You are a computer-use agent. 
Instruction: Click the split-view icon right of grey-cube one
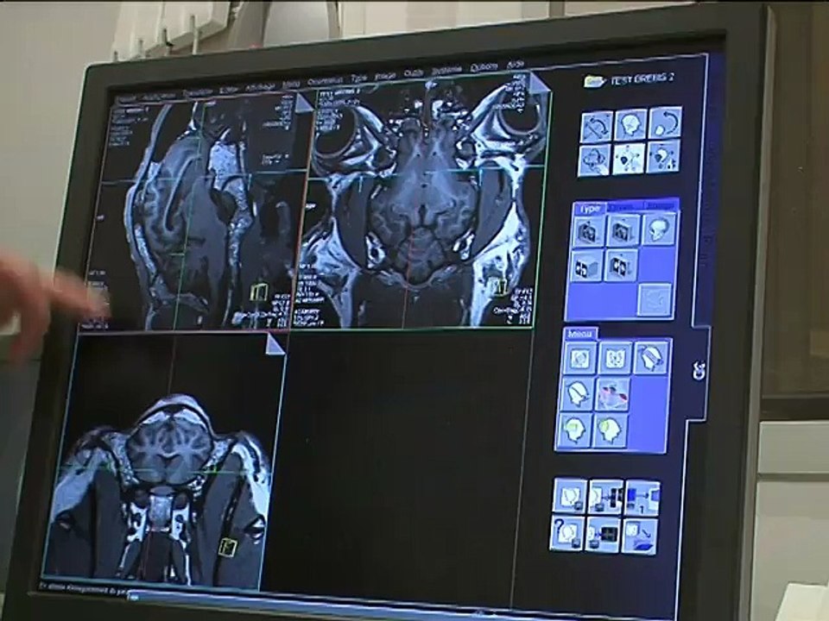coord(621,265)
